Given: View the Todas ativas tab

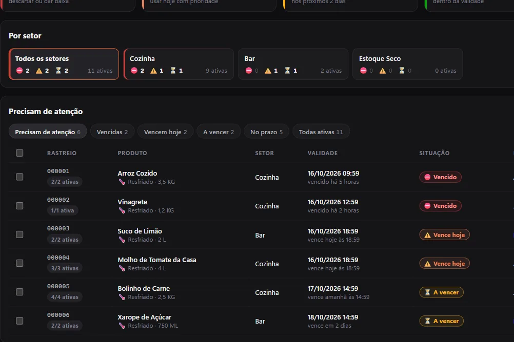Looking at the screenshot, I should (321, 132).
